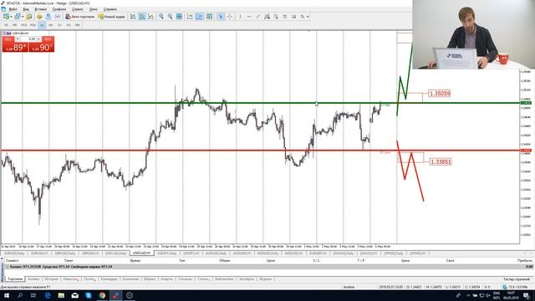The width and height of the screenshot is (535, 301).
Task: Switch to the EURUSD,Daily chart tab
Action: click(x=14, y=253)
